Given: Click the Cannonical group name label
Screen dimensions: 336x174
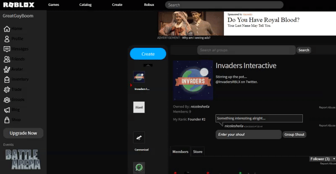Looking at the screenshot, I should tap(142, 150).
